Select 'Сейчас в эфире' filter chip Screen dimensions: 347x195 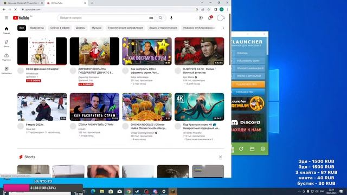point(60,28)
